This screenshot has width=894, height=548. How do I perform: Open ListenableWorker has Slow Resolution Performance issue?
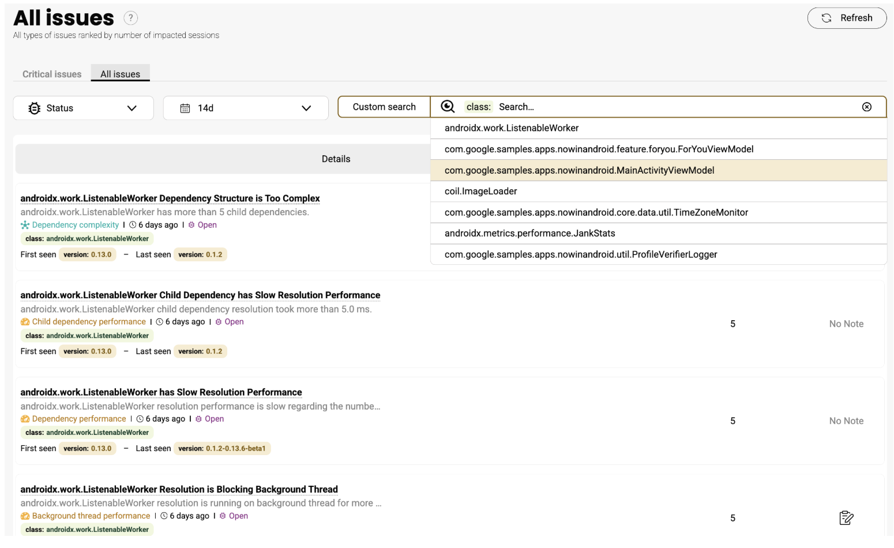tap(161, 392)
